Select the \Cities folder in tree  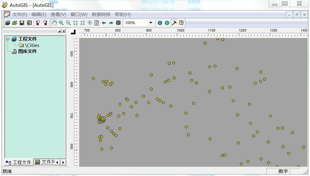click(32, 45)
